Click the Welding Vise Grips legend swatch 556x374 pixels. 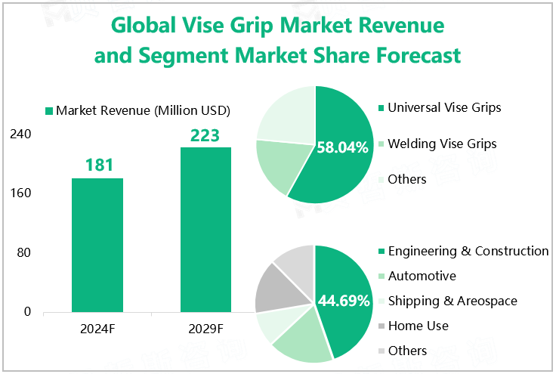point(381,144)
